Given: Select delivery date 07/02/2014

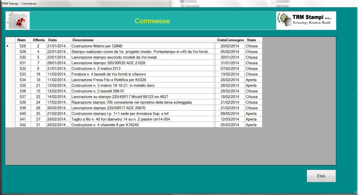Looking at the screenshot, I should pos(230,68).
